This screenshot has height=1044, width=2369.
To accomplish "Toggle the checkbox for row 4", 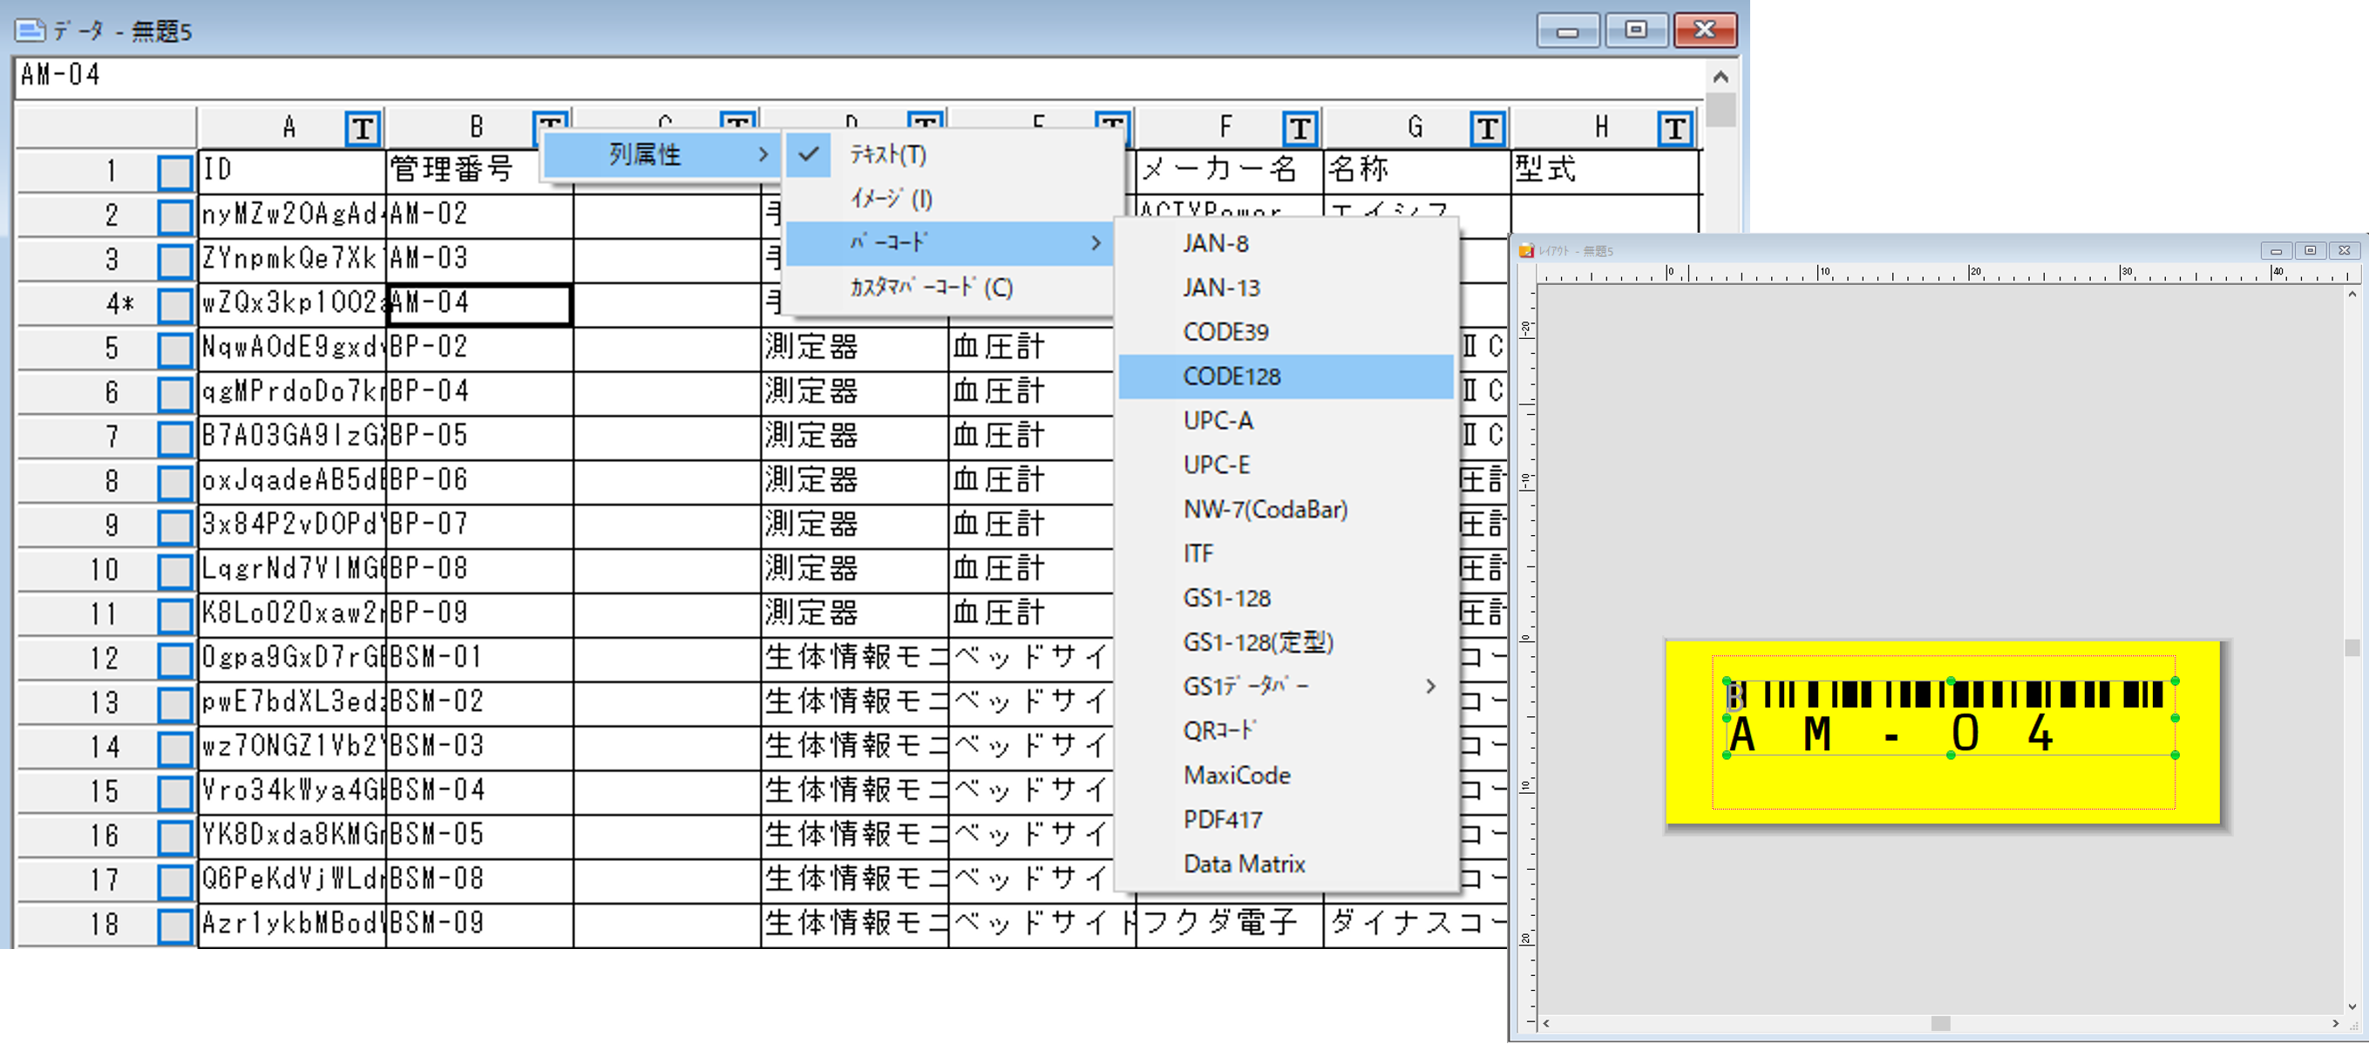I will 174,304.
